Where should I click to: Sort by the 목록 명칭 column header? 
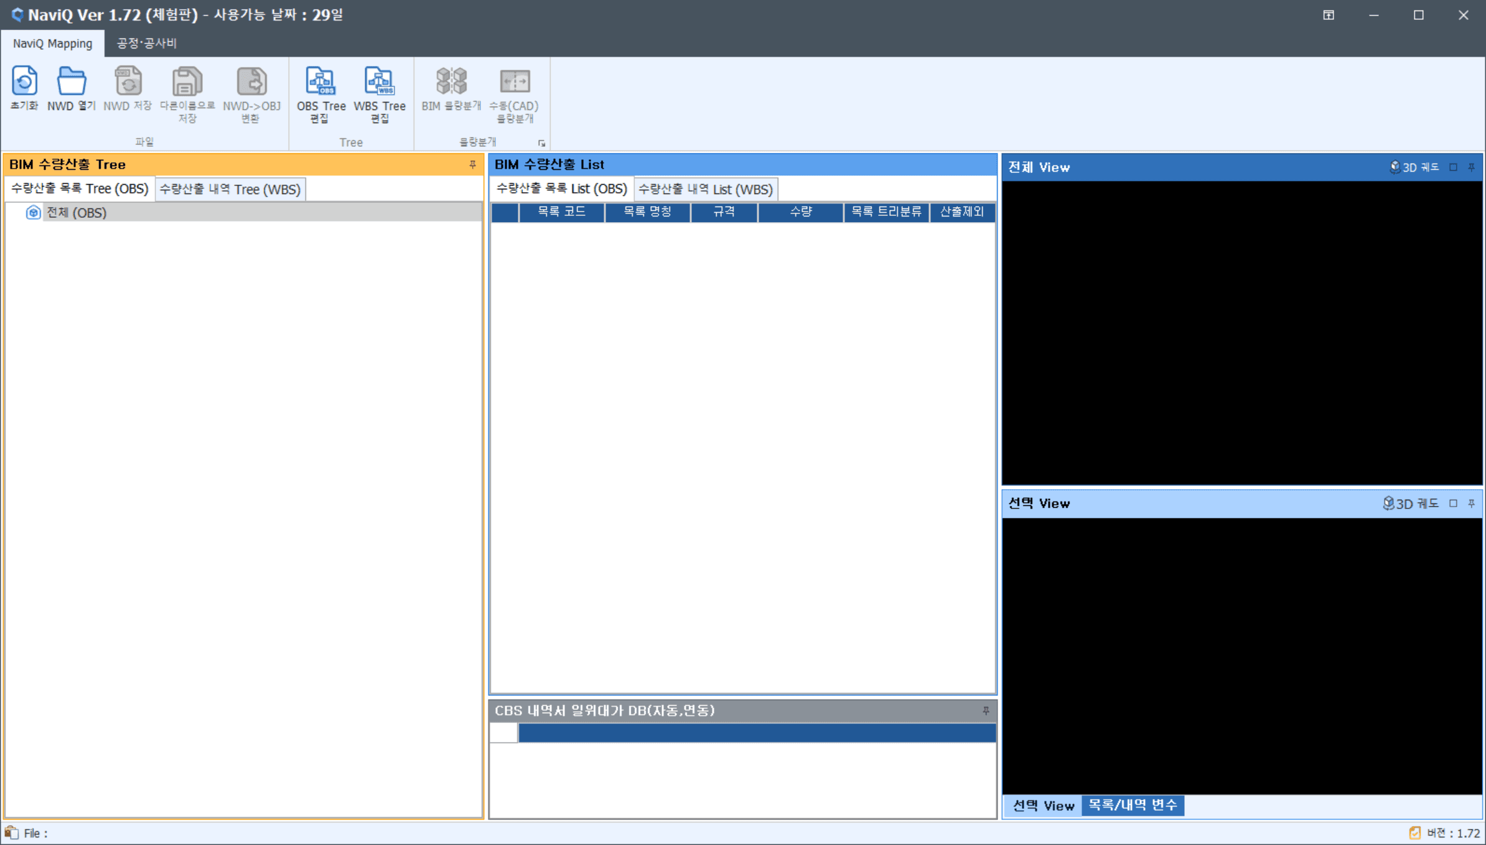coord(647,212)
